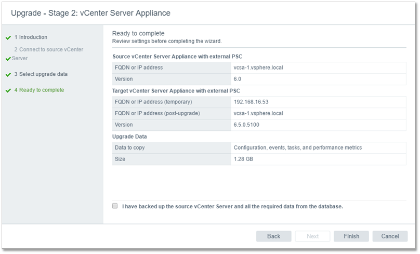This screenshot has width=420, height=254.
Task: Click target version value 6.5.0.5100
Action: pyautogui.click(x=246, y=125)
